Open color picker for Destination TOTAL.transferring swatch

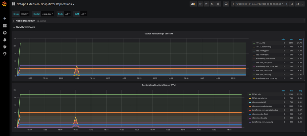coord(250,98)
